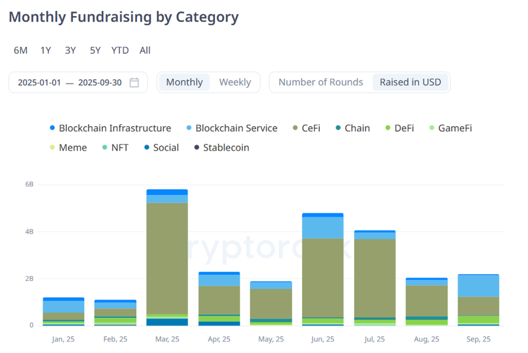This screenshot has width=528, height=353.
Task: Toggle Blockchain Infrastructure legend dot
Action: point(52,129)
